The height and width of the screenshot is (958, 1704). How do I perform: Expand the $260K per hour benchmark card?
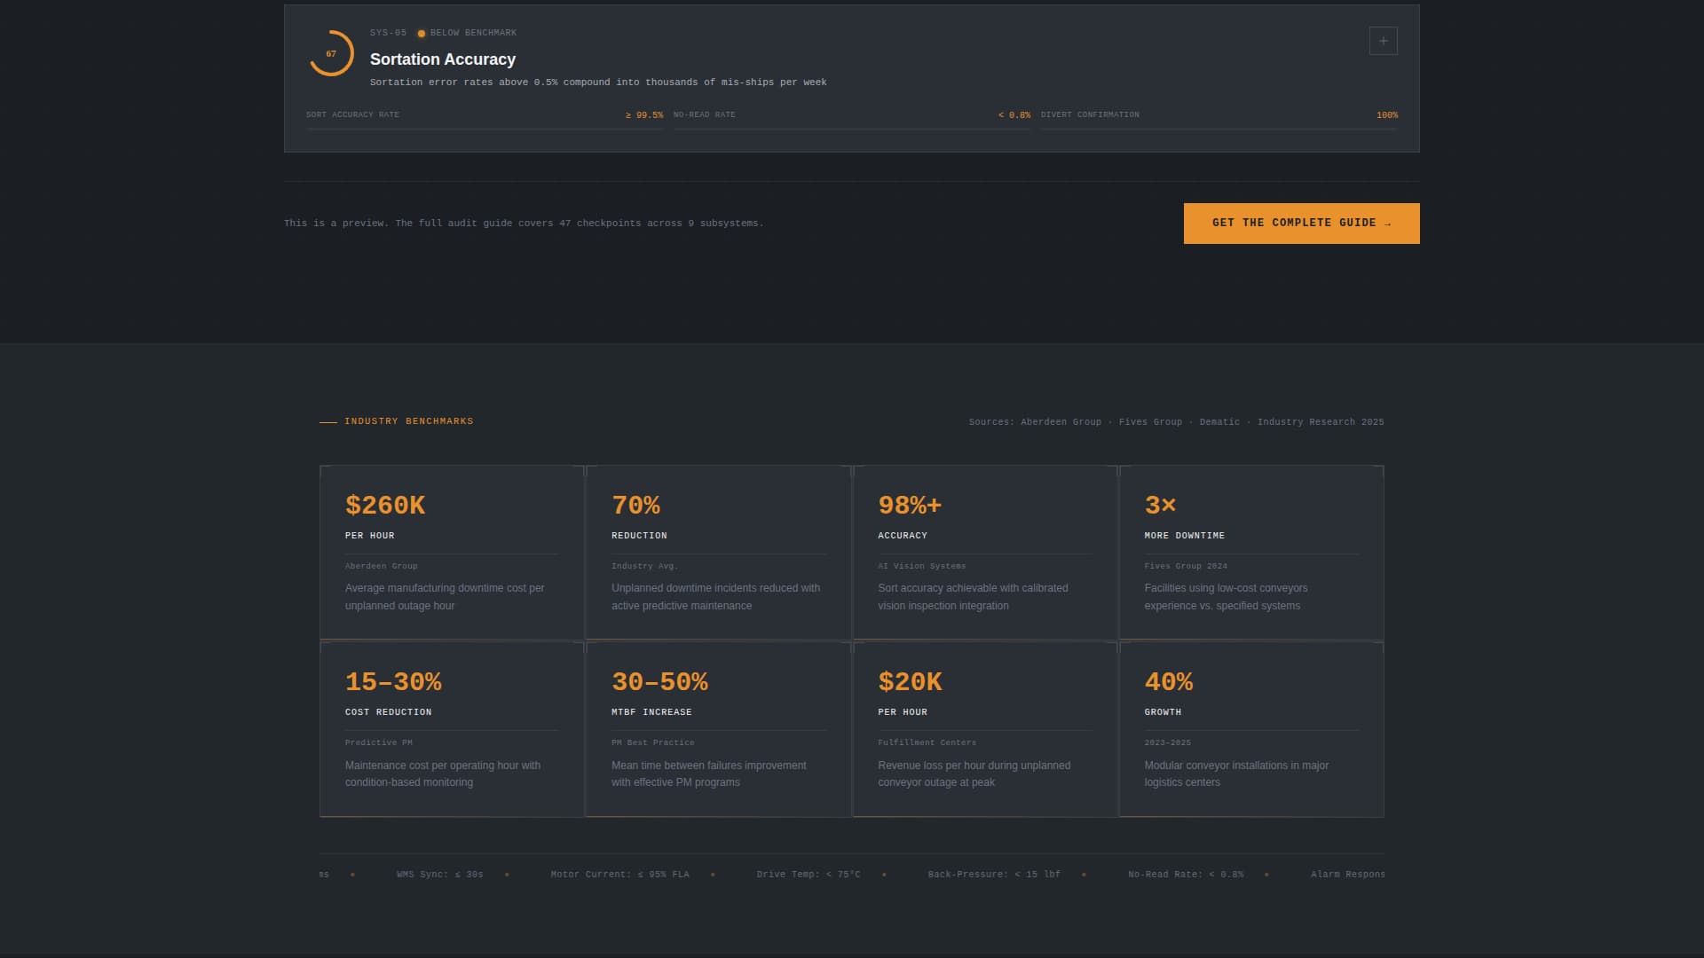coord(451,552)
